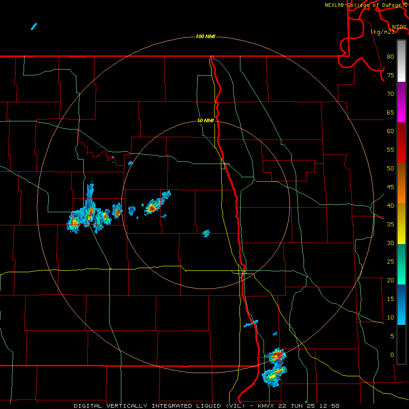
Task: Click the black segment of the color bar
Action: [x=401, y=344]
